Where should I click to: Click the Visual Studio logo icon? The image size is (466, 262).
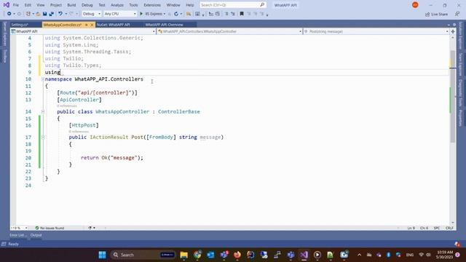(x=7, y=5)
